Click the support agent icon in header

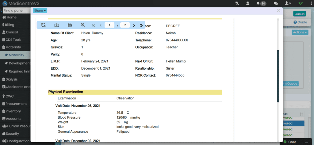248,3
